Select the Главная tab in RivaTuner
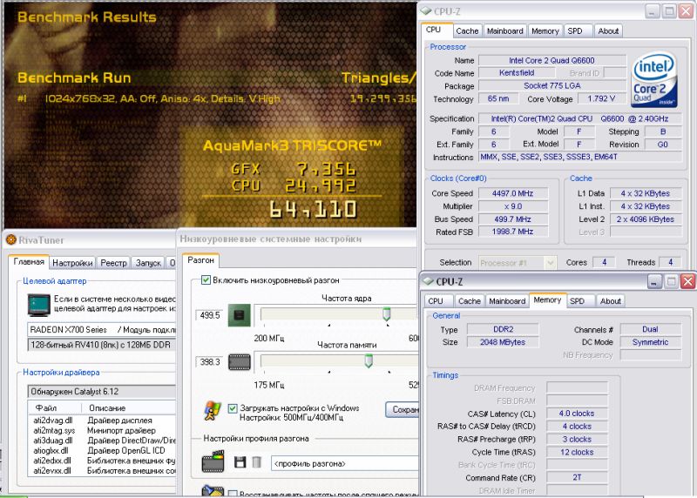 [x=29, y=261]
